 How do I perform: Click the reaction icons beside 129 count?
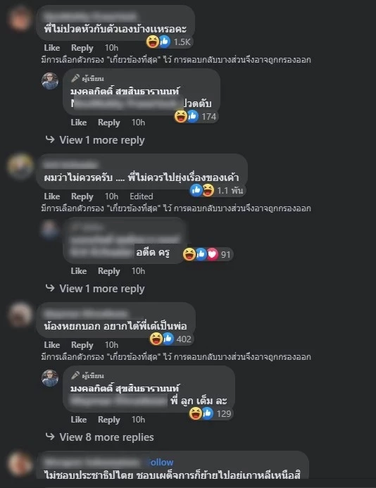[x=201, y=413]
